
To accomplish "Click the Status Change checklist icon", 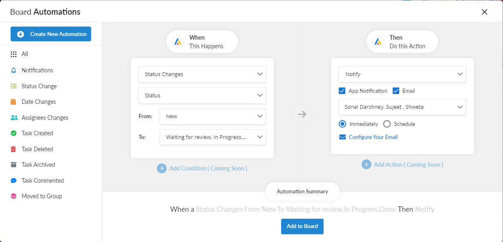I will pos(13,86).
